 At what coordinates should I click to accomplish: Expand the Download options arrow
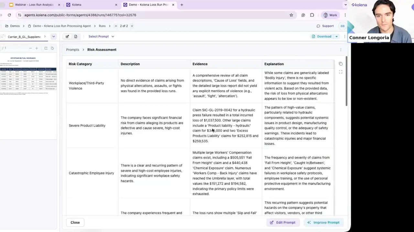coord(336,36)
